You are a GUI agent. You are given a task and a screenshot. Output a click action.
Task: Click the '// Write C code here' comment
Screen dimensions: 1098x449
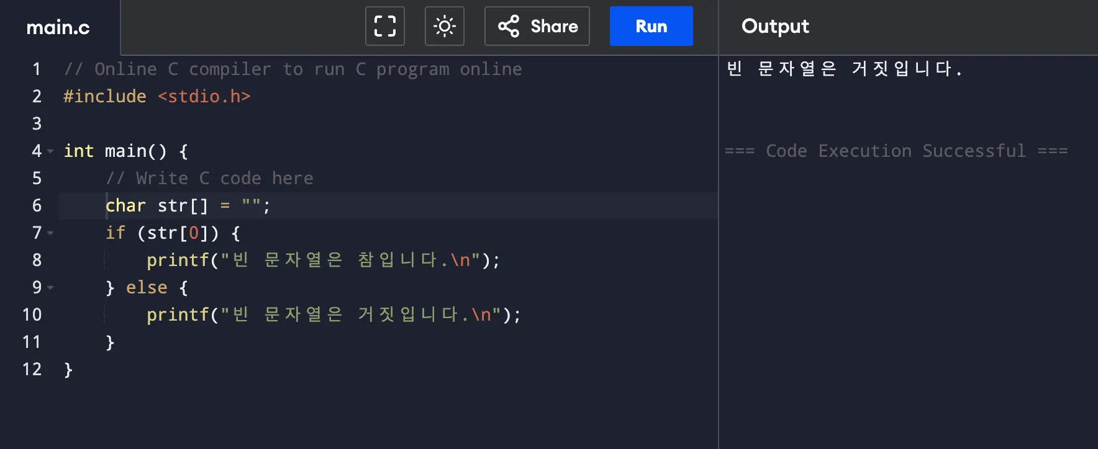point(209,178)
